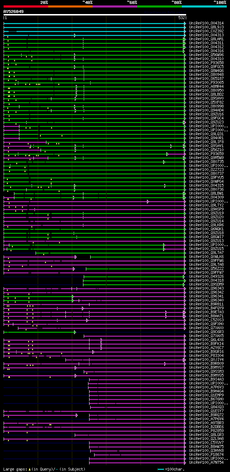Click label UniRef100_C5Z0S3
This screenshot has height=472, width=230.
(x=206, y=320)
